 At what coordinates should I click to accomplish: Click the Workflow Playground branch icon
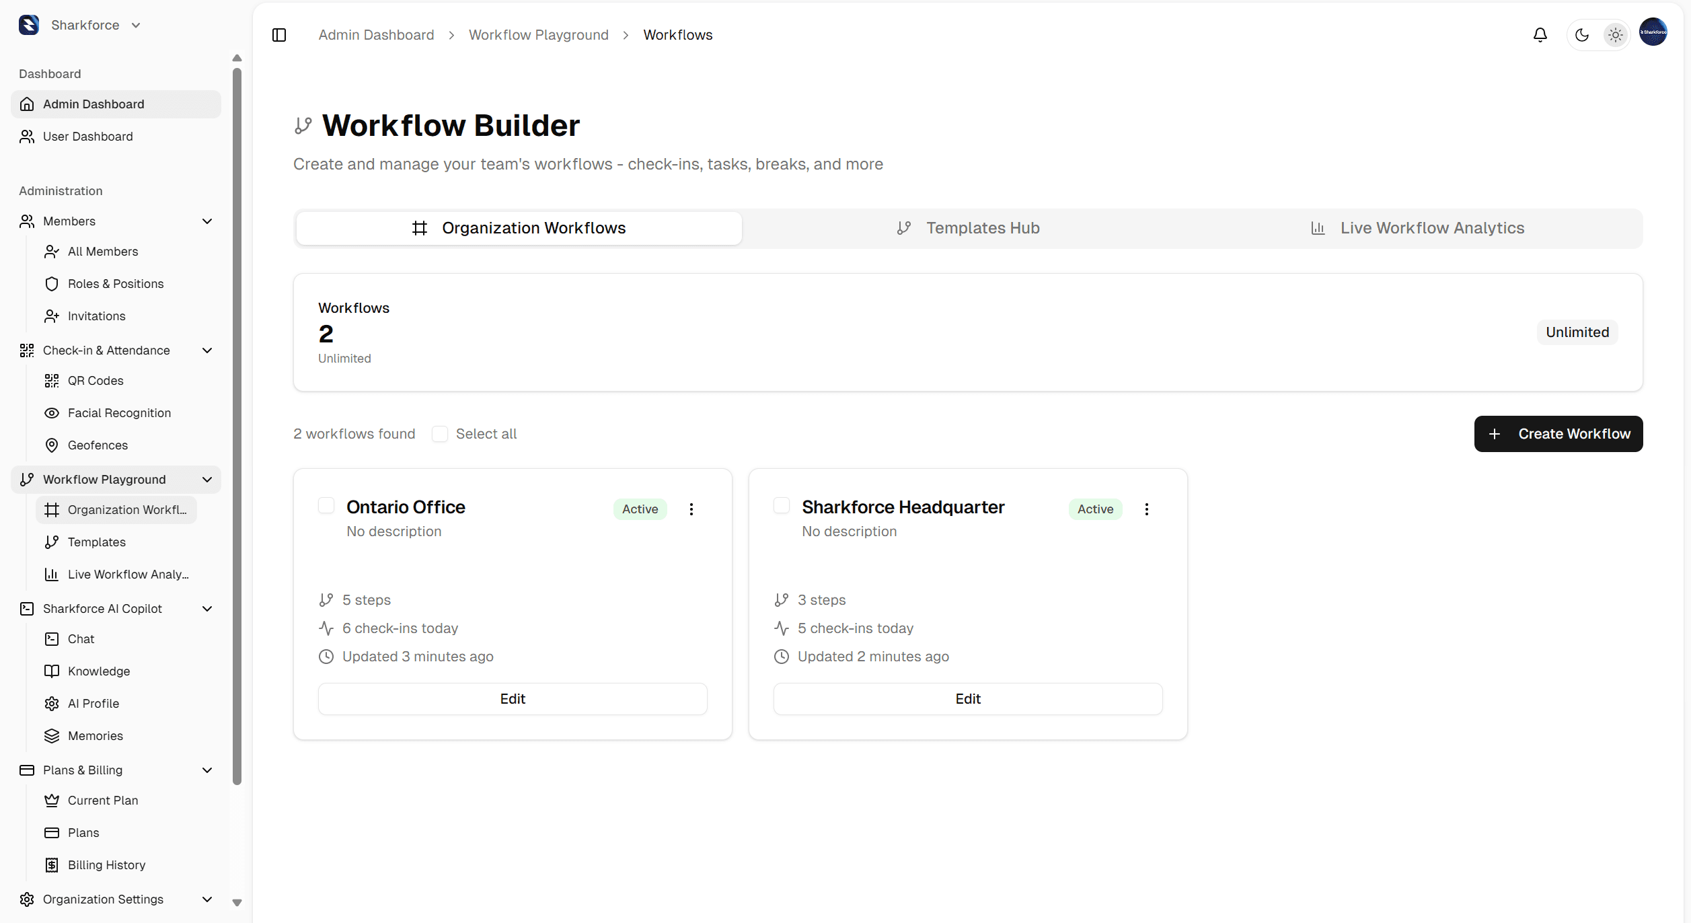[27, 480]
